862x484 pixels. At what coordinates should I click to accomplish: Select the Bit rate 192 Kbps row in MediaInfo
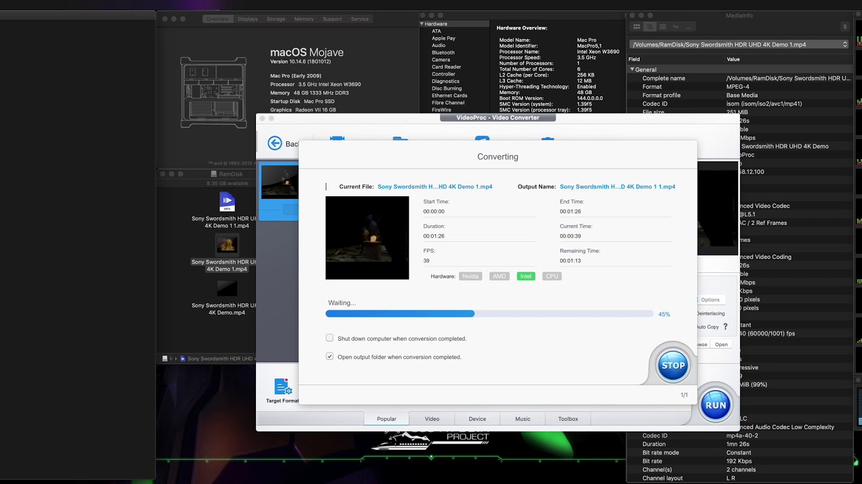[739, 461]
